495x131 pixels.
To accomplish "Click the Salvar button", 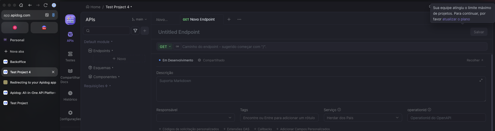I will (479, 32).
